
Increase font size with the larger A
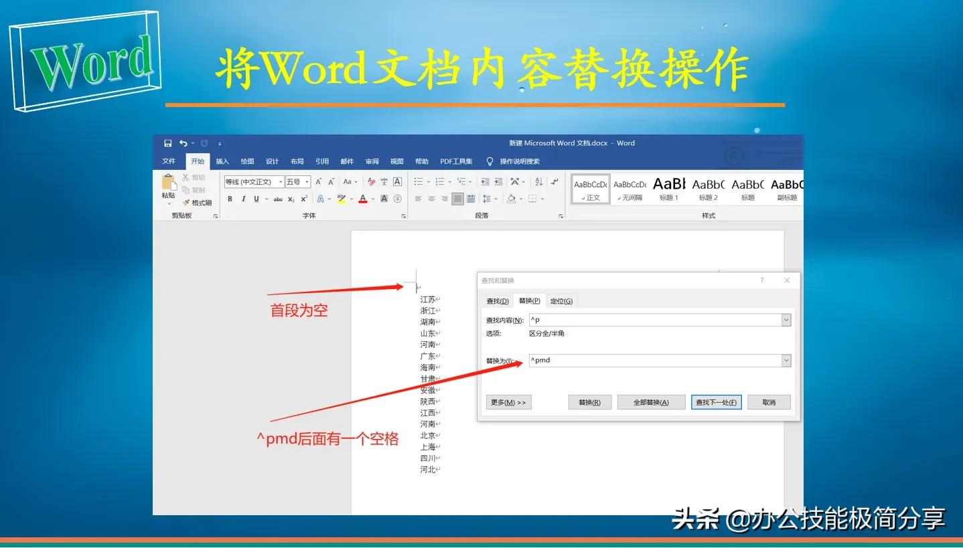tap(319, 182)
